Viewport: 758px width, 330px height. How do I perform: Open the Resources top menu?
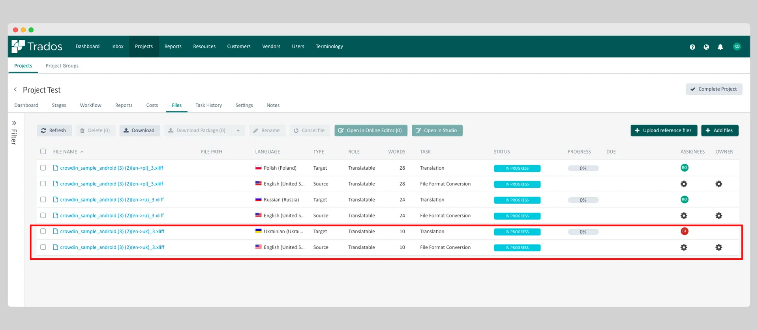point(204,46)
